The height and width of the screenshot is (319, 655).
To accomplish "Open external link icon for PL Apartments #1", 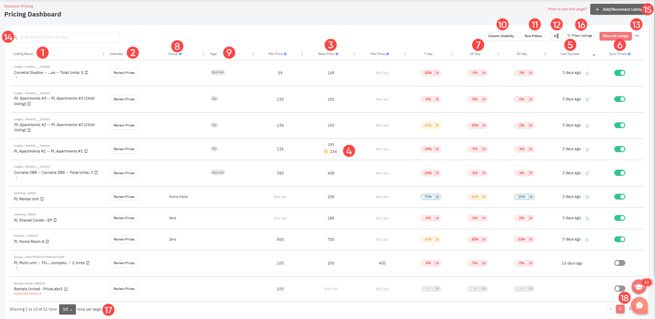I will pyautogui.click(x=86, y=151).
